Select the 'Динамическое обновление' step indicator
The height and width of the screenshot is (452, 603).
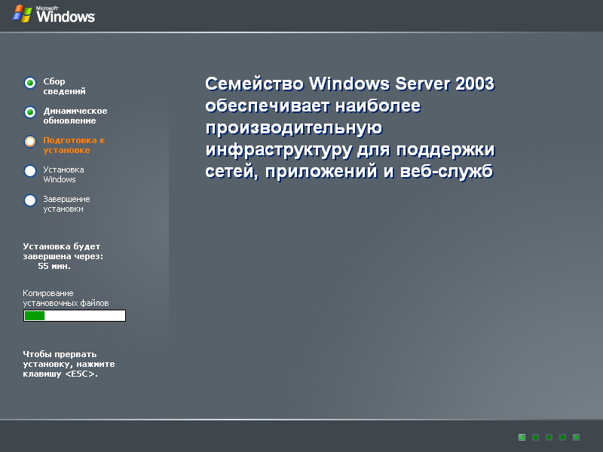[x=30, y=112]
